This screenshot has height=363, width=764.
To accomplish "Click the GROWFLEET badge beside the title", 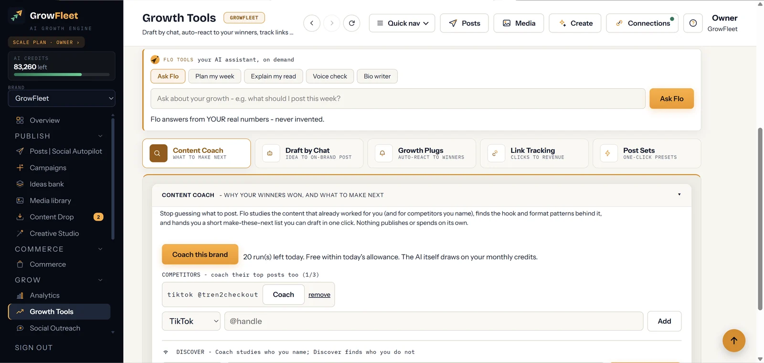I will tap(244, 18).
